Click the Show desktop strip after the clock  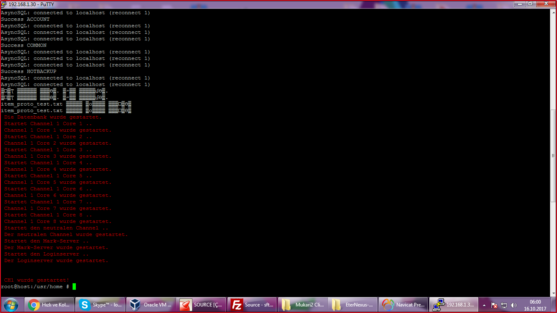[x=554, y=304]
